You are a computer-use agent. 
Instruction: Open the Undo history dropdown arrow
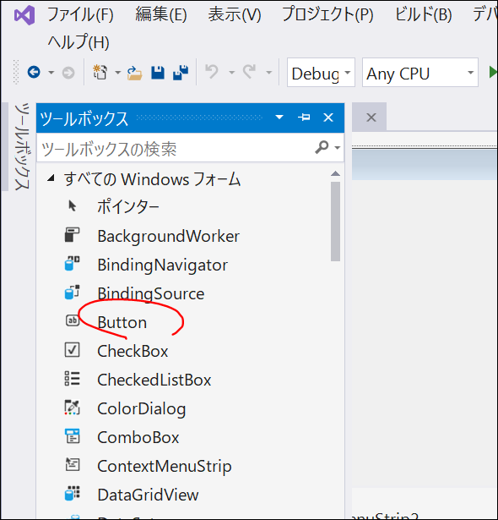(x=231, y=73)
